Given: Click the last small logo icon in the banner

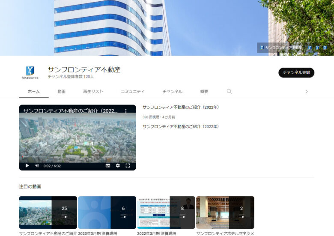Looking at the screenshot, I should point(325,48).
